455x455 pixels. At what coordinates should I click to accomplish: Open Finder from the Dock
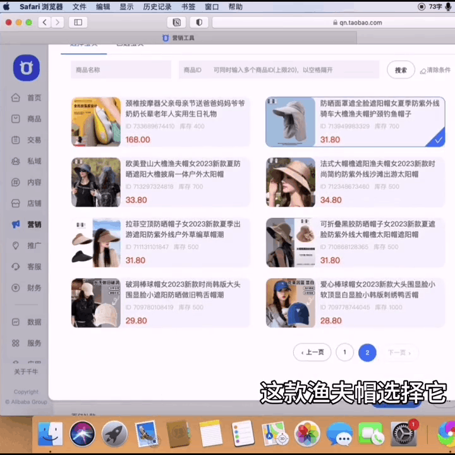[51, 434]
